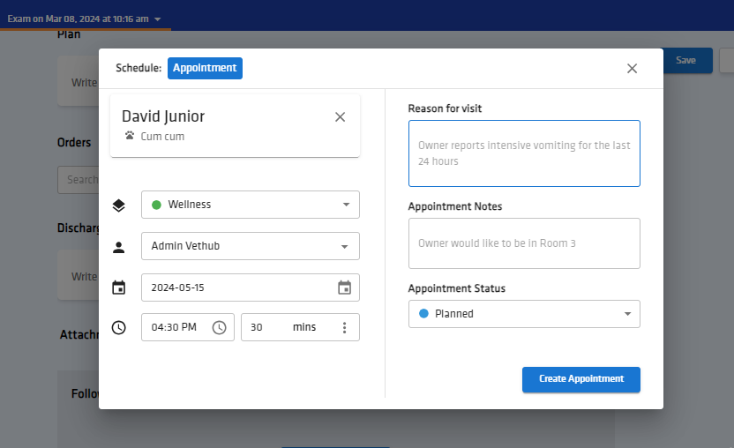Click the Exam on Mar 08, 2024 header

coord(79,19)
